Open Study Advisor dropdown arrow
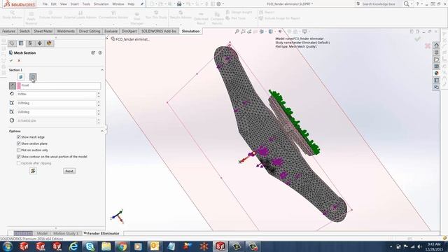This screenshot has height=252, width=448. [13, 24]
